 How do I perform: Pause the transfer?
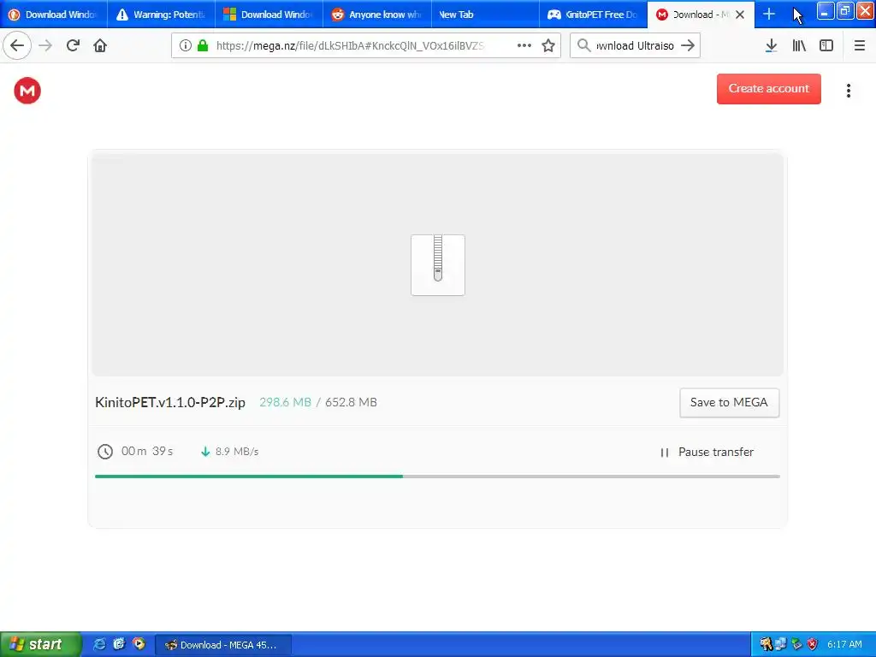[707, 452]
